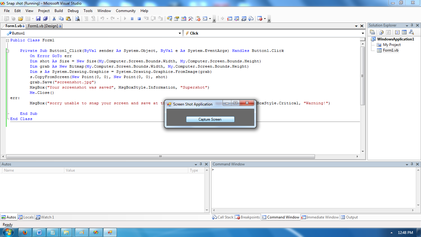Screen dimensions: 421x237
Task: Uncomment the selected lines icon
Action: tap(93, 19)
